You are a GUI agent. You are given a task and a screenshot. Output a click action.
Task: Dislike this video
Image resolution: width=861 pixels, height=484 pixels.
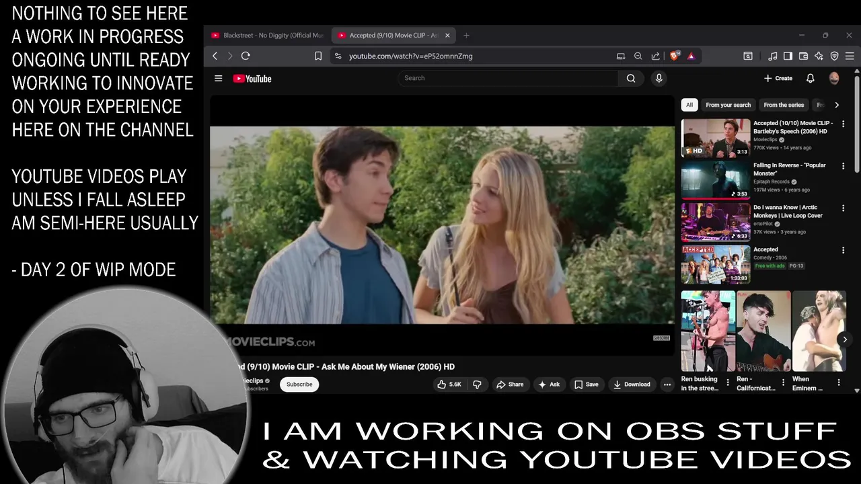pos(477,385)
